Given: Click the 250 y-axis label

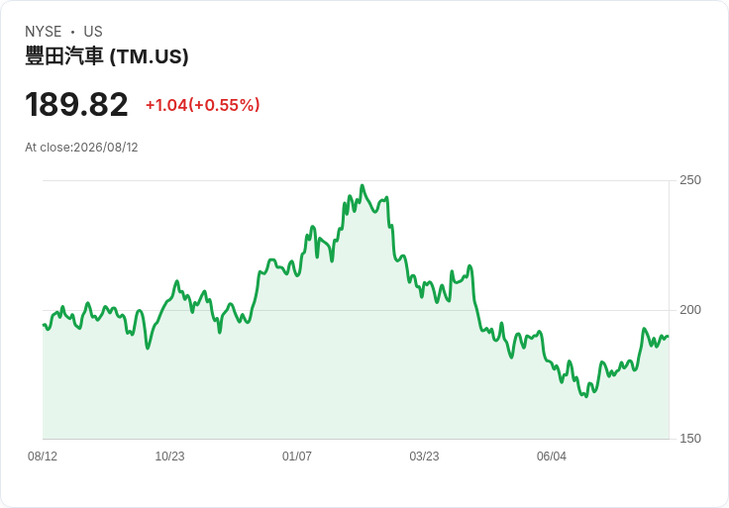Looking at the screenshot, I should (690, 180).
